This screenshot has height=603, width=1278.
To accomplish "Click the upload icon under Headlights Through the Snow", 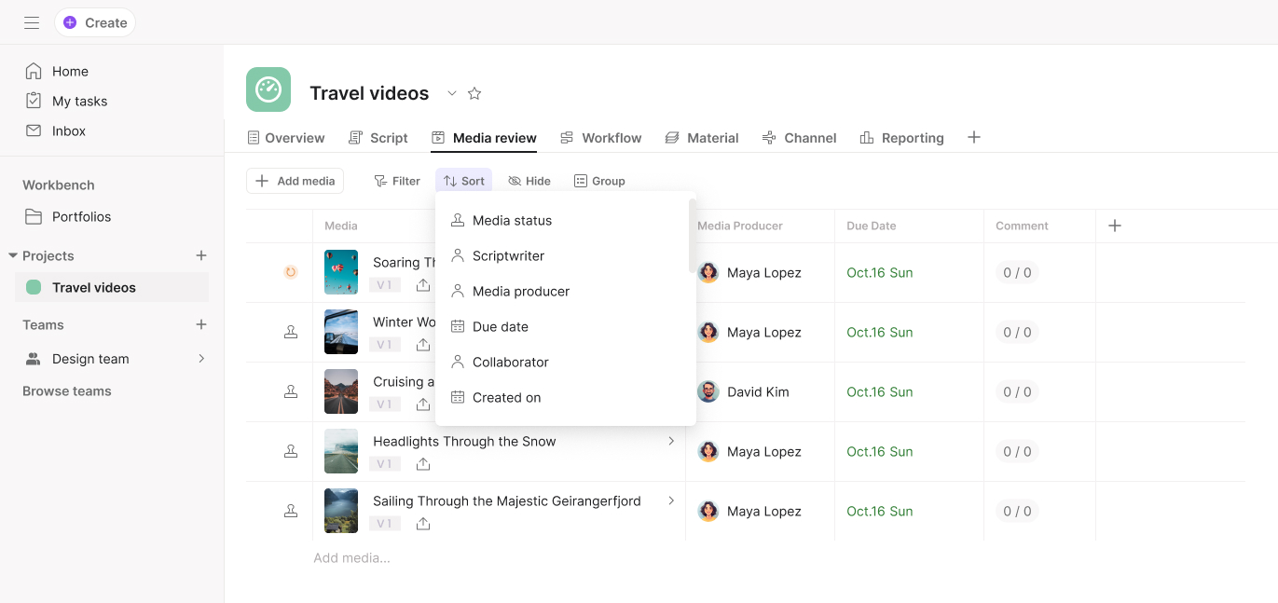I will tap(423, 464).
